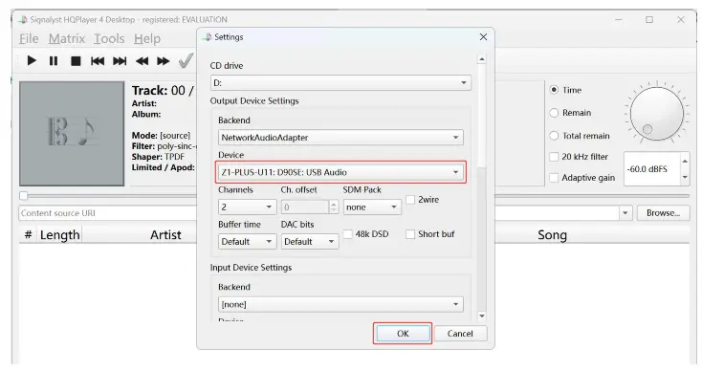Click the checkmark icon in the toolbar

(186, 60)
